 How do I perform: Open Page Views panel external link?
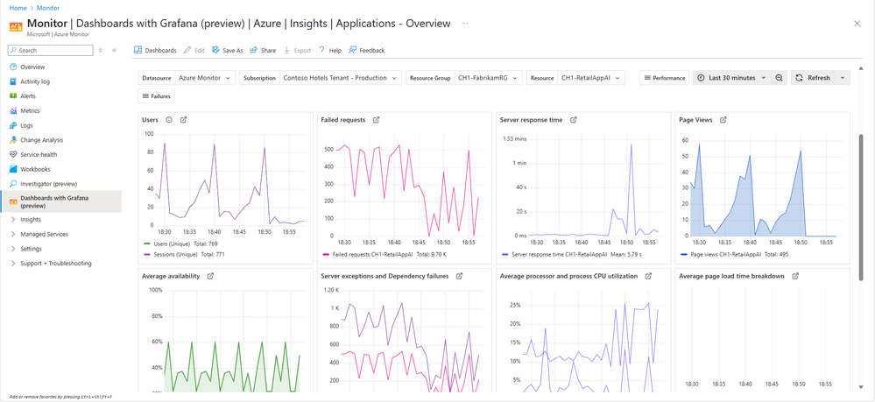click(x=723, y=120)
